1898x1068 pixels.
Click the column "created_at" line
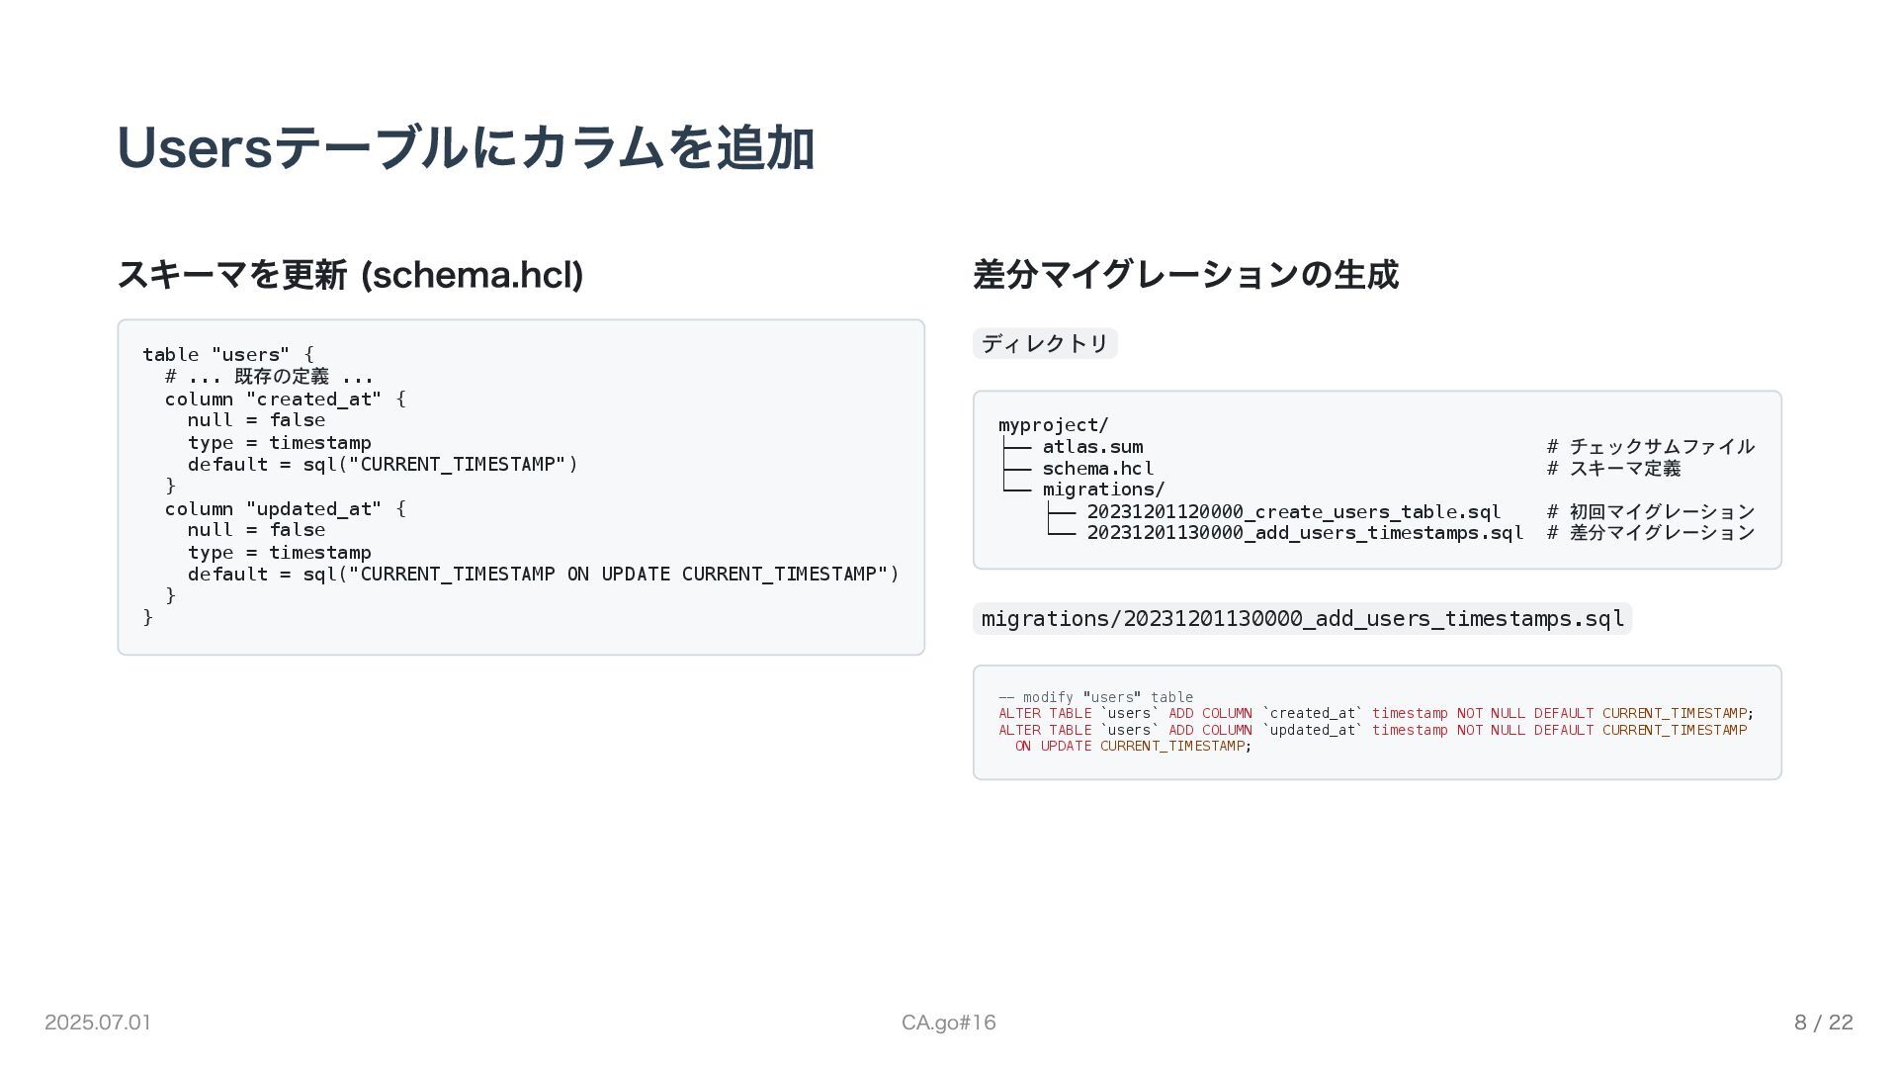[285, 400]
